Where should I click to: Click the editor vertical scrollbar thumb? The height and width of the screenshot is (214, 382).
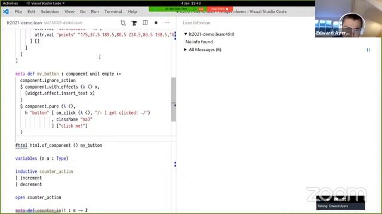pyautogui.click(x=174, y=99)
